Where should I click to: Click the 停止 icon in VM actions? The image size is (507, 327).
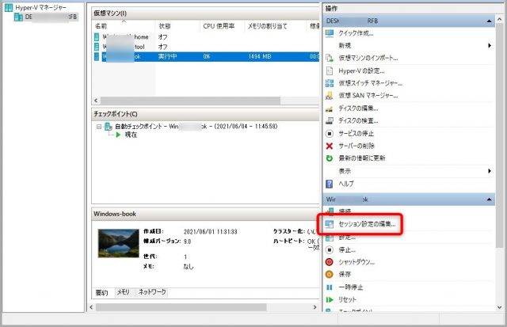(x=330, y=249)
